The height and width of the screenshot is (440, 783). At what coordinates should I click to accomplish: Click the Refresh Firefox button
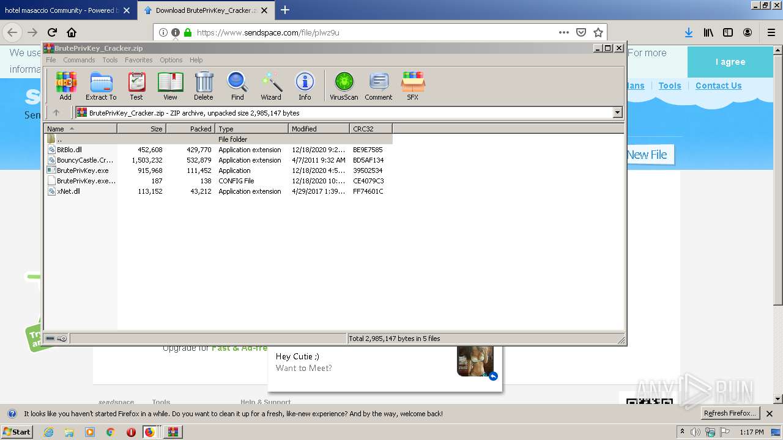730,413
